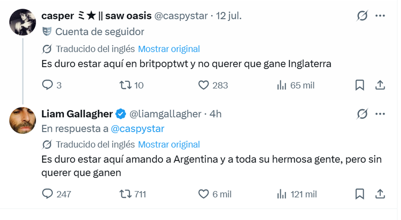The width and height of the screenshot is (401, 220).
Task: Open three-dot menu on caspystar's tweet
Action: click(380, 16)
